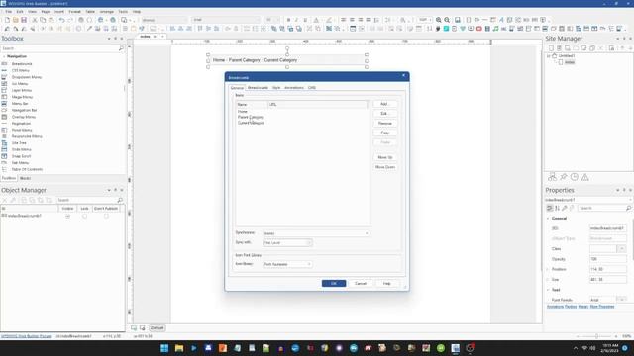Screen dimensions: 634x356
Task: Click the Toolbox search field
Action: pyautogui.click(x=62, y=48)
